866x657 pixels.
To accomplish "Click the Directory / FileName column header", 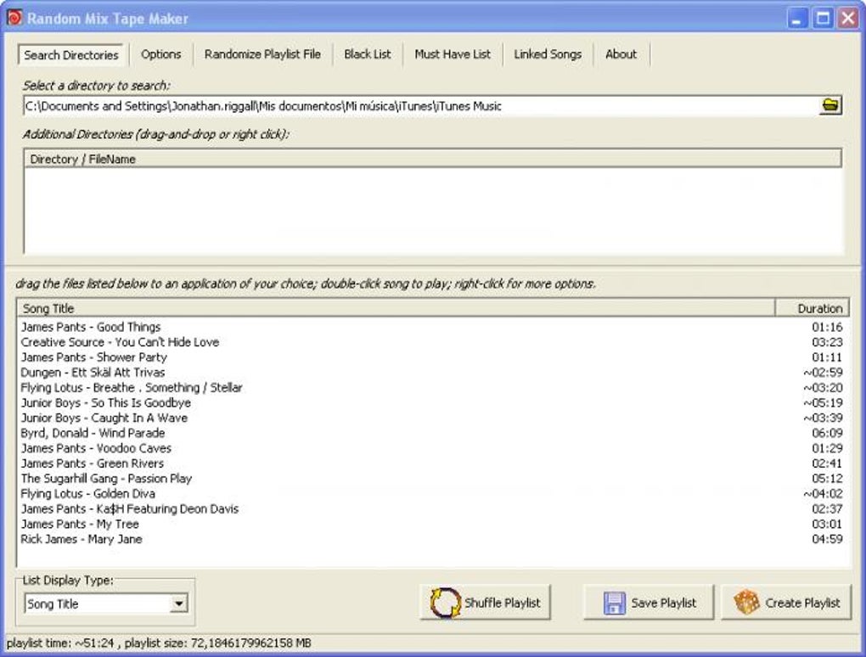I will coord(433,159).
